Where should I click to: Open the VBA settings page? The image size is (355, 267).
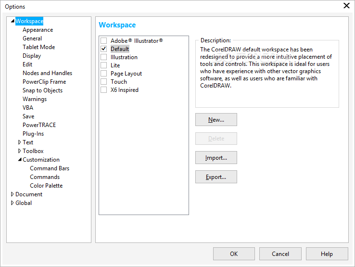pos(28,108)
